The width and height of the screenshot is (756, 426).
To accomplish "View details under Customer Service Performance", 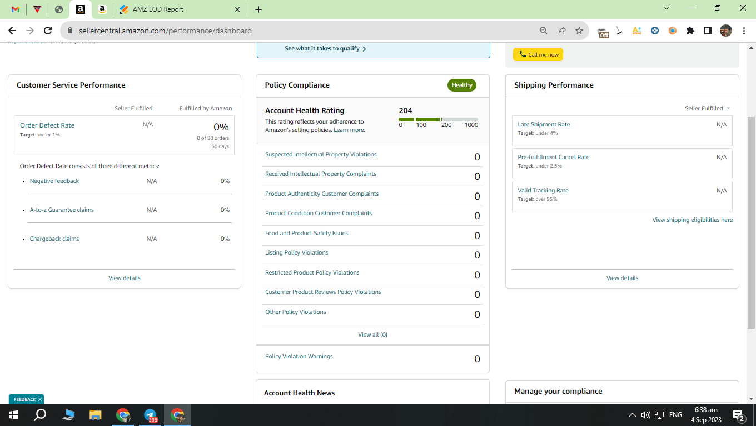I will 125,278.
